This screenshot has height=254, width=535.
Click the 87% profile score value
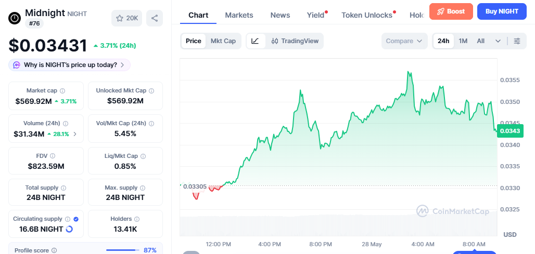click(150, 250)
